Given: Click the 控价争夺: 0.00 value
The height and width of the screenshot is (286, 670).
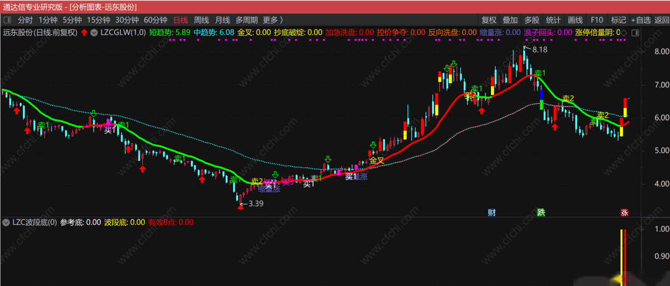Looking at the screenshot, I should point(401,33).
